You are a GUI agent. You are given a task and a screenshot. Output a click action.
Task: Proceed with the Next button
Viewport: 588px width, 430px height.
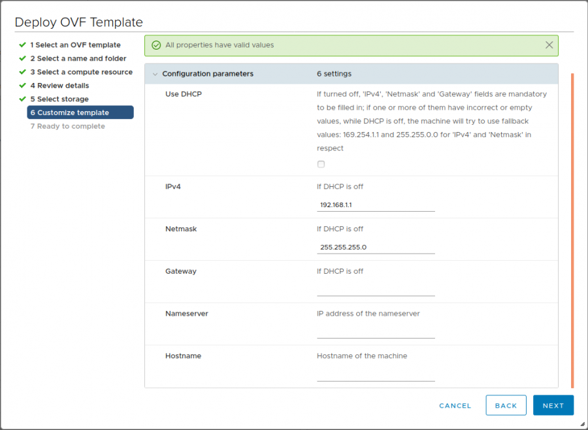(553, 405)
